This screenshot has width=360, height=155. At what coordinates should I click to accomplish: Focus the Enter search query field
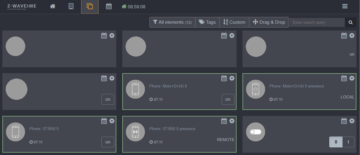coord(317,22)
